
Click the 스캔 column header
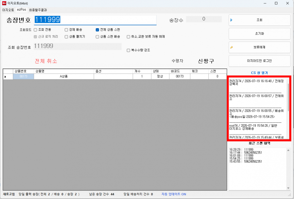tap(218, 71)
